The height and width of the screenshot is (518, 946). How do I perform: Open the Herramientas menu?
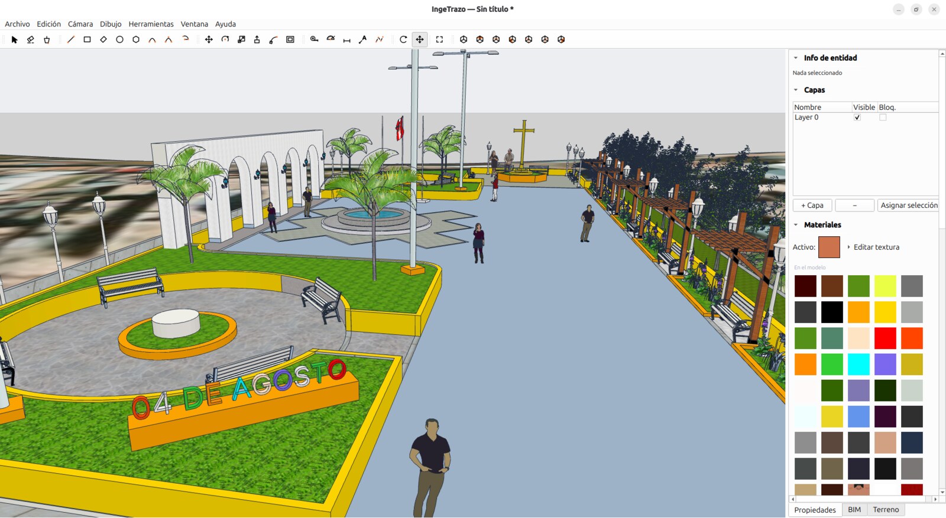click(151, 24)
